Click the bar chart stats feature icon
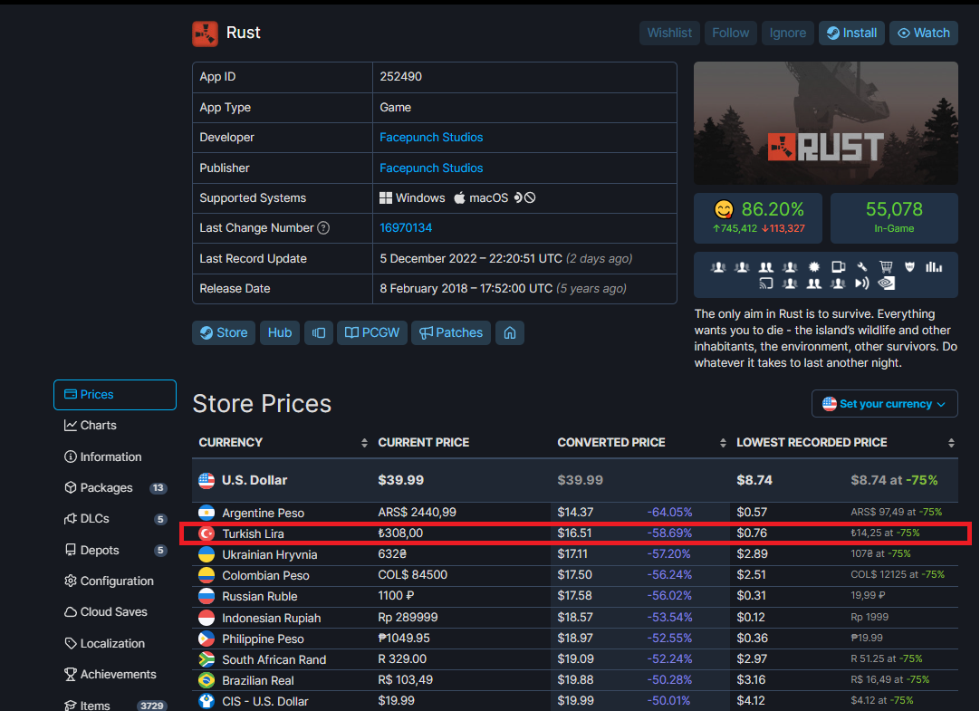 [x=934, y=267]
